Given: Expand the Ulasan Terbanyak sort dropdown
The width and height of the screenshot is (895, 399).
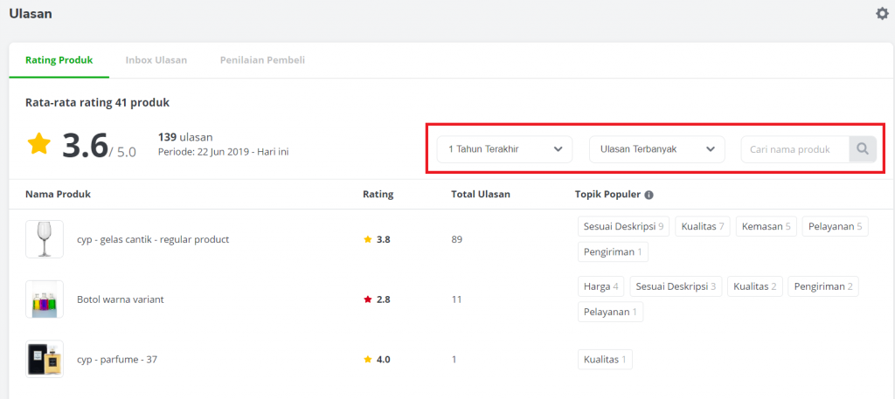Looking at the screenshot, I should pos(657,149).
